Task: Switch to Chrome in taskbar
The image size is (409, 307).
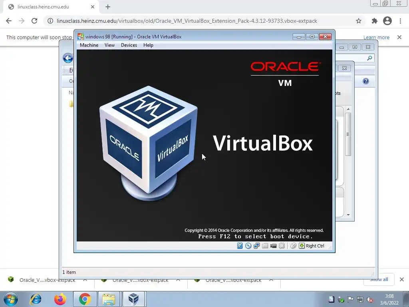Action: (x=85, y=299)
